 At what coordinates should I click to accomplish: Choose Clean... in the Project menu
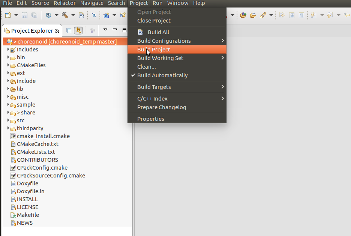click(146, 67)
